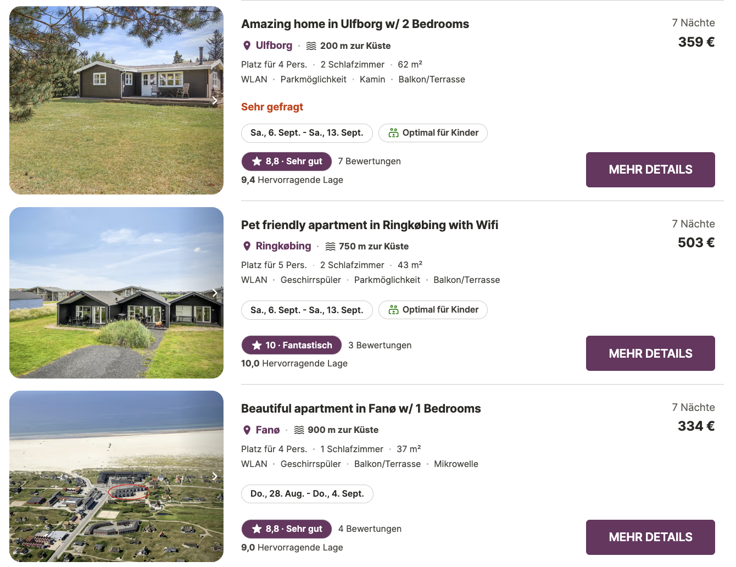Show next photo of the Ulfborg home

point(215,101)
